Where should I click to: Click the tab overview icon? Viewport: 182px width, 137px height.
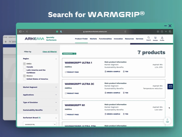(x=170, y=31)
